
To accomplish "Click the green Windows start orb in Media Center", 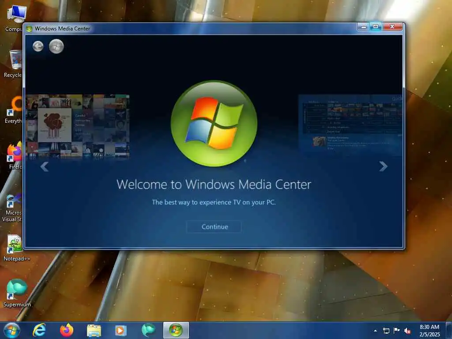I will (56, 46).
